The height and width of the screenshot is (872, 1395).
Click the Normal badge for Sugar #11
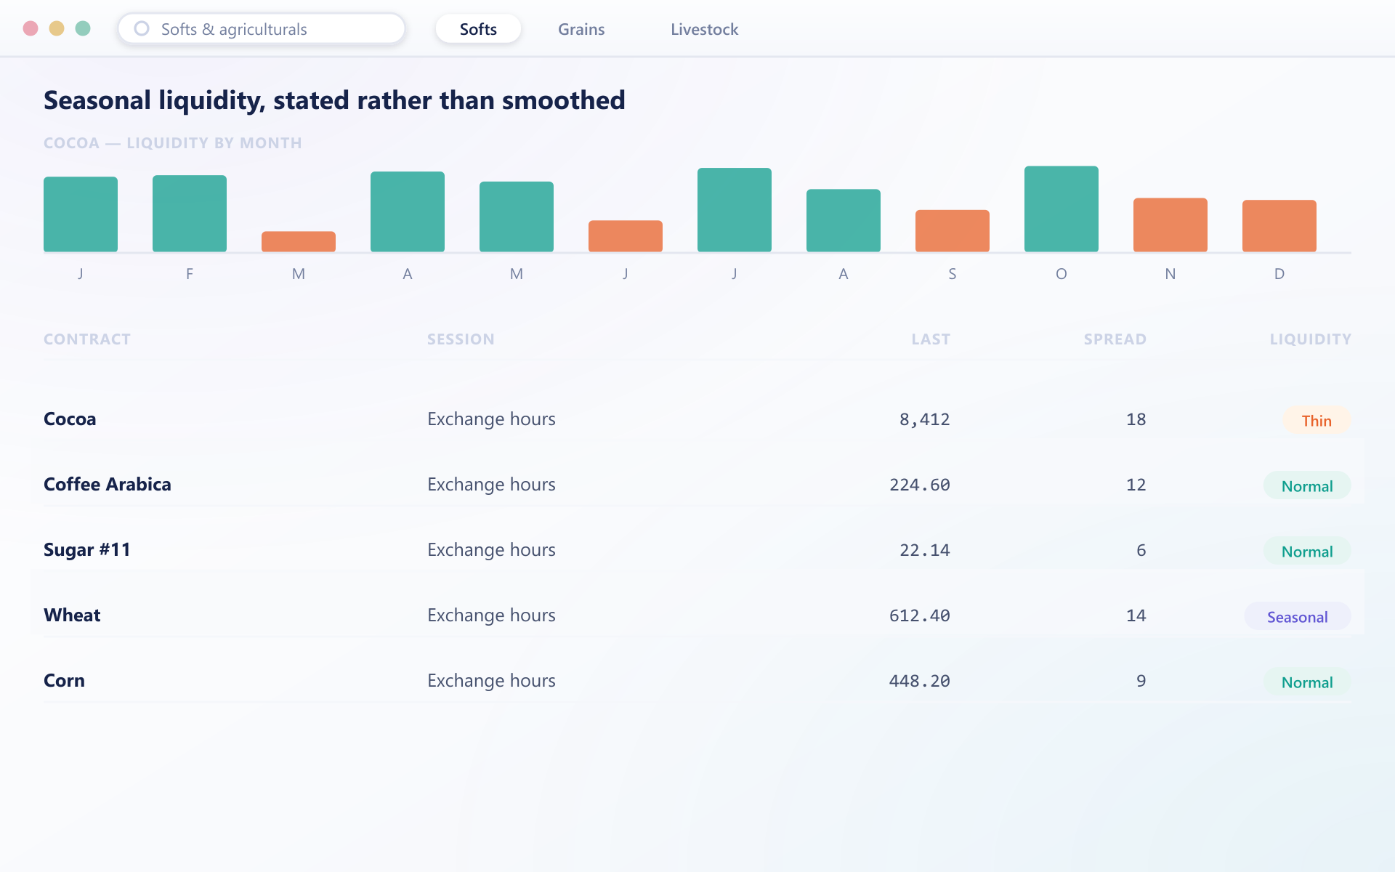point(1307,552)
